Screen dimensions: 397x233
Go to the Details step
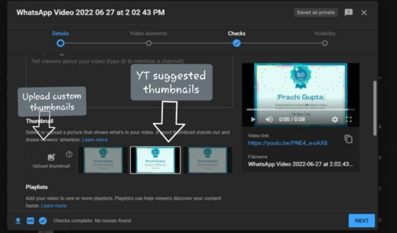point(60,43)
